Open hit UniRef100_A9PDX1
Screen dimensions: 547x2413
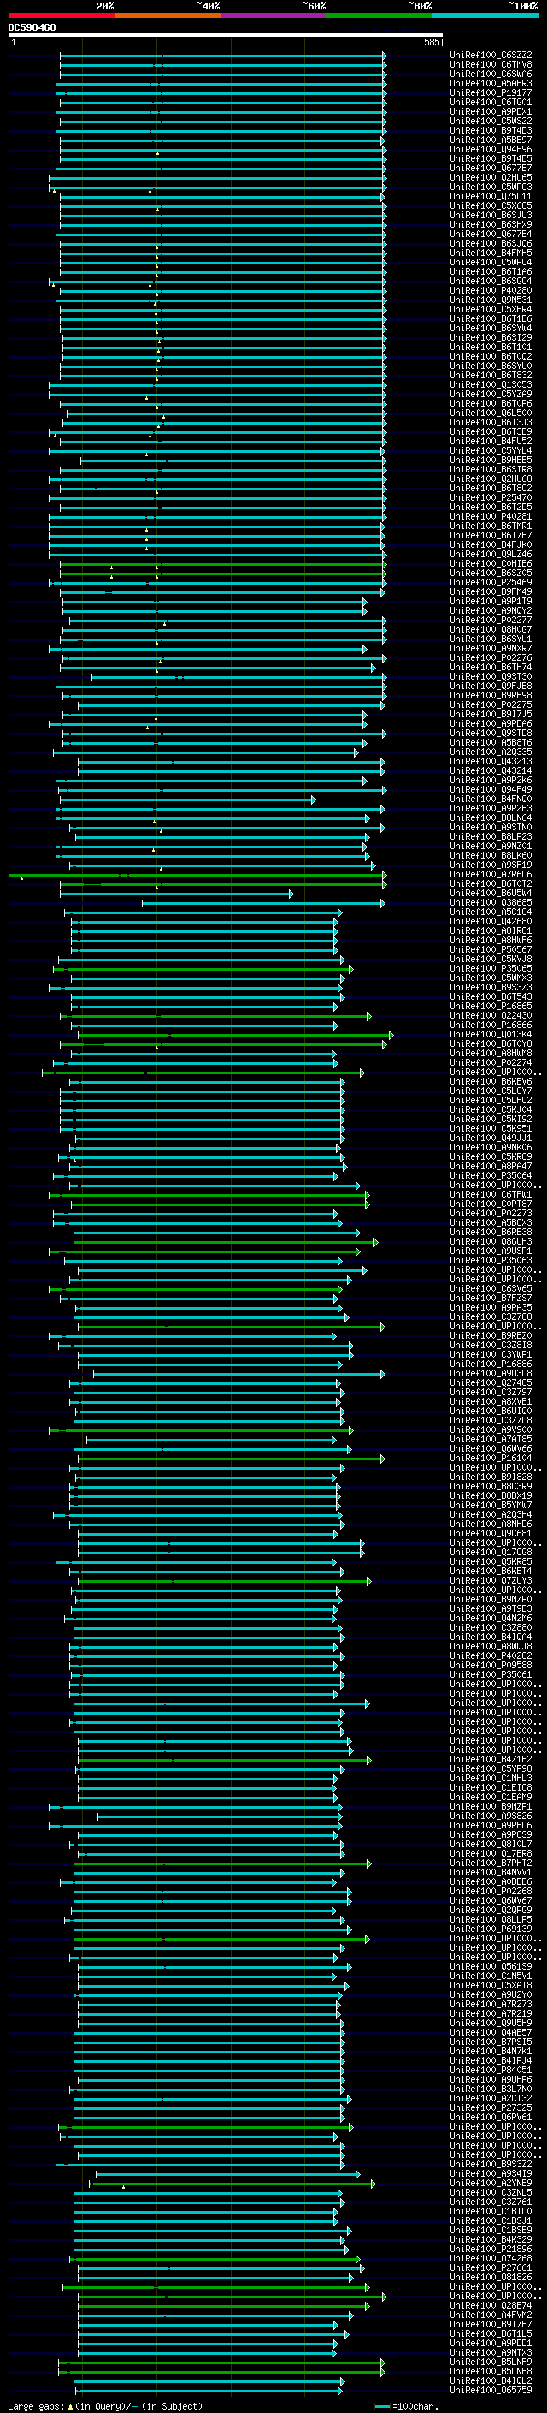click(x=490, y=111)
